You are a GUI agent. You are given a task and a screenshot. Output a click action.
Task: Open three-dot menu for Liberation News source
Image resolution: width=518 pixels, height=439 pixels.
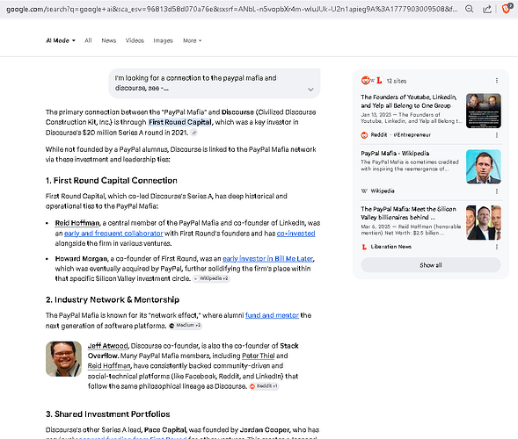pyautogui.click(x=497, y=247)
